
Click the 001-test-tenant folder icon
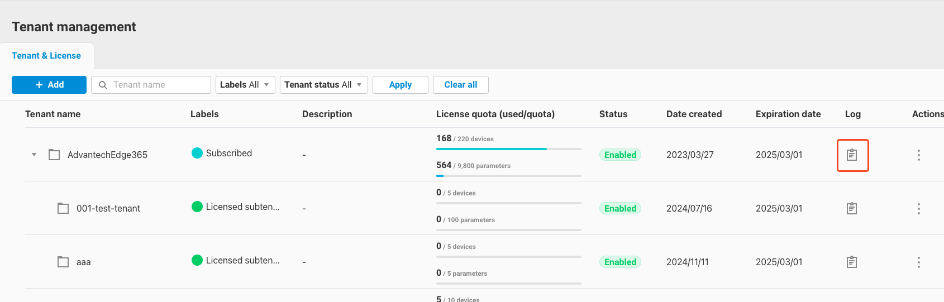tap(63, 208)
